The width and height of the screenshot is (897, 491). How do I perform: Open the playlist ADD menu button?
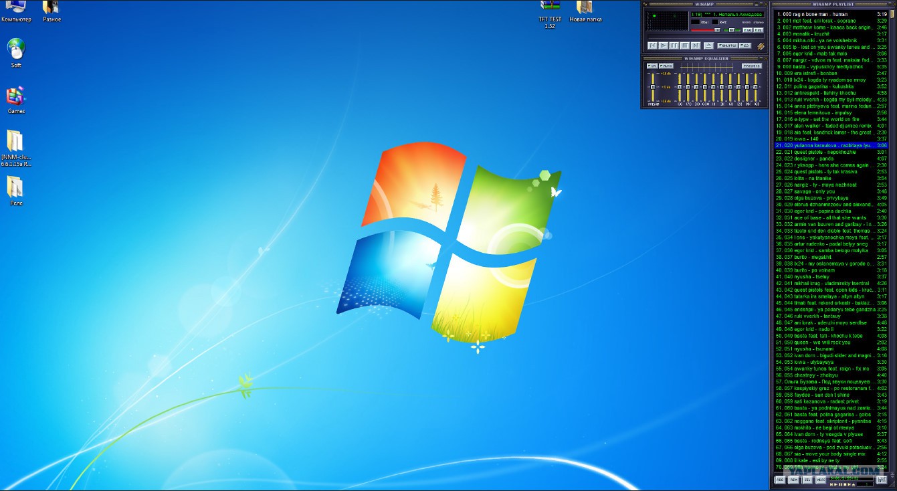point(780,480)
